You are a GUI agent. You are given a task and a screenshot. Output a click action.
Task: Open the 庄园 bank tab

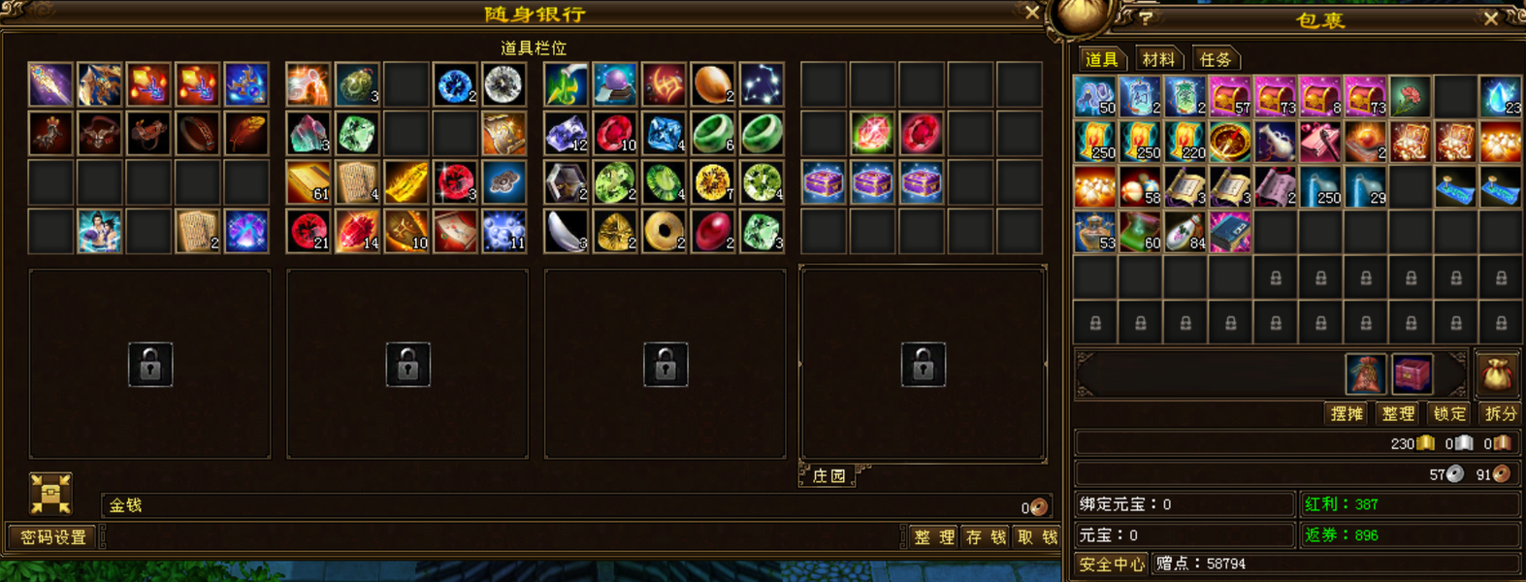tap(828, 475)
